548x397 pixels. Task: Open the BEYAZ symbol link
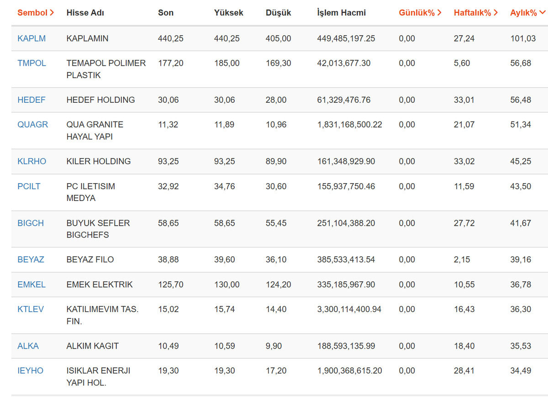pyautogui.click(x=31, y=259)
